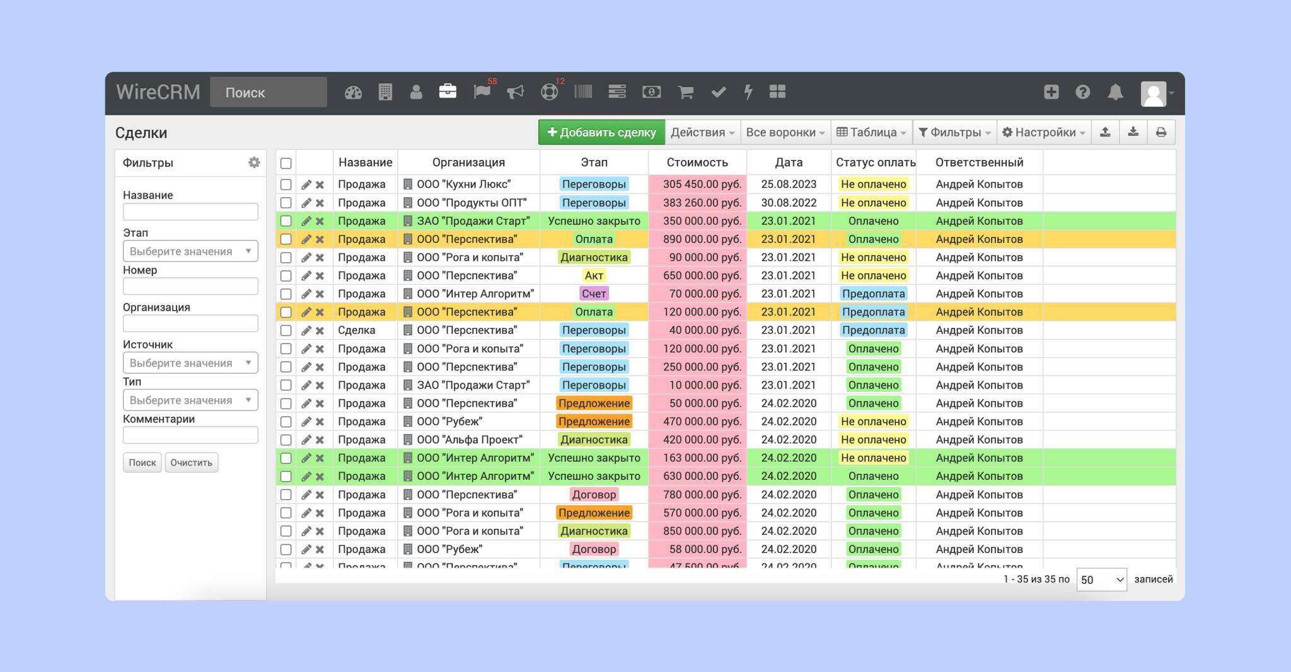Screen dimensions: 1291x672
Task: Open the Все воронки menu
Action: tap(785, 132)
